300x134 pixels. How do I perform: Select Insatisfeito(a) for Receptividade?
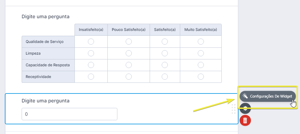click(91, 77)
